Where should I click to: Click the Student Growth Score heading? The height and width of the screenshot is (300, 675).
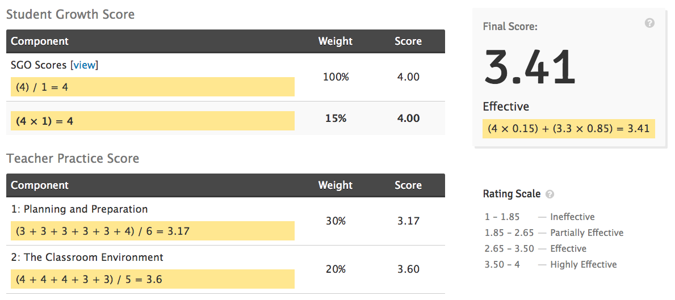point(70,15)
